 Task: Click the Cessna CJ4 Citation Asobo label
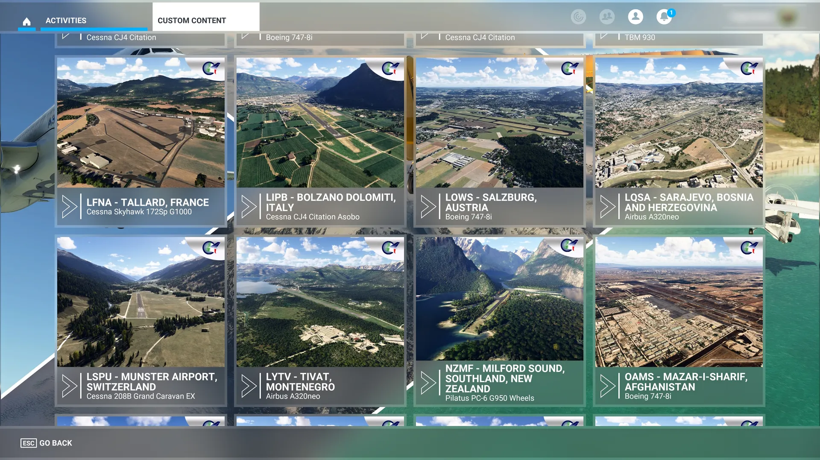tap(313, 217)
